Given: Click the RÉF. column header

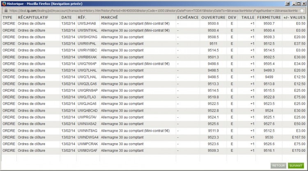Looking at the screenshot, I should pyautogui.click(x=82, y=18).
